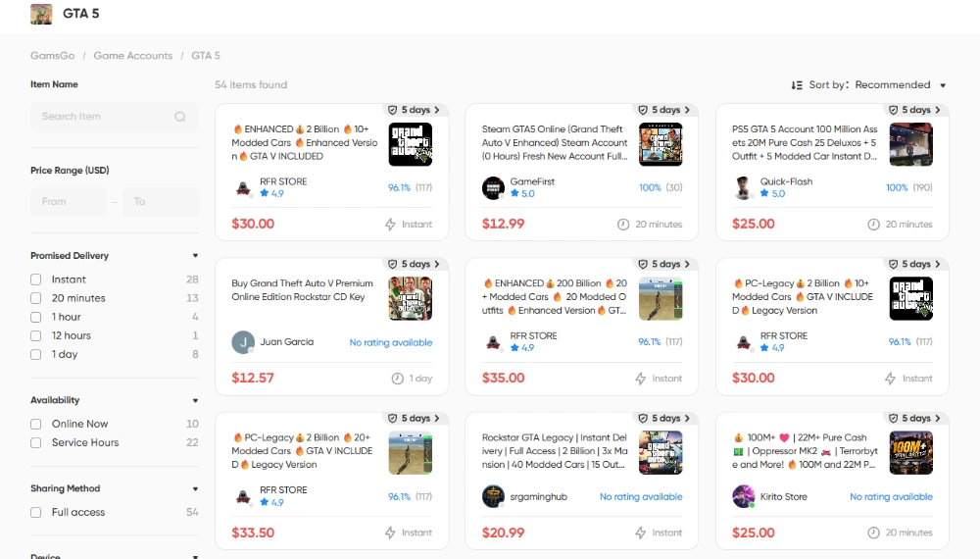
Task: Open thumbnail of PS5 GTA 5 Account listing
Action: pyautogui.click(x=911, y=144)
